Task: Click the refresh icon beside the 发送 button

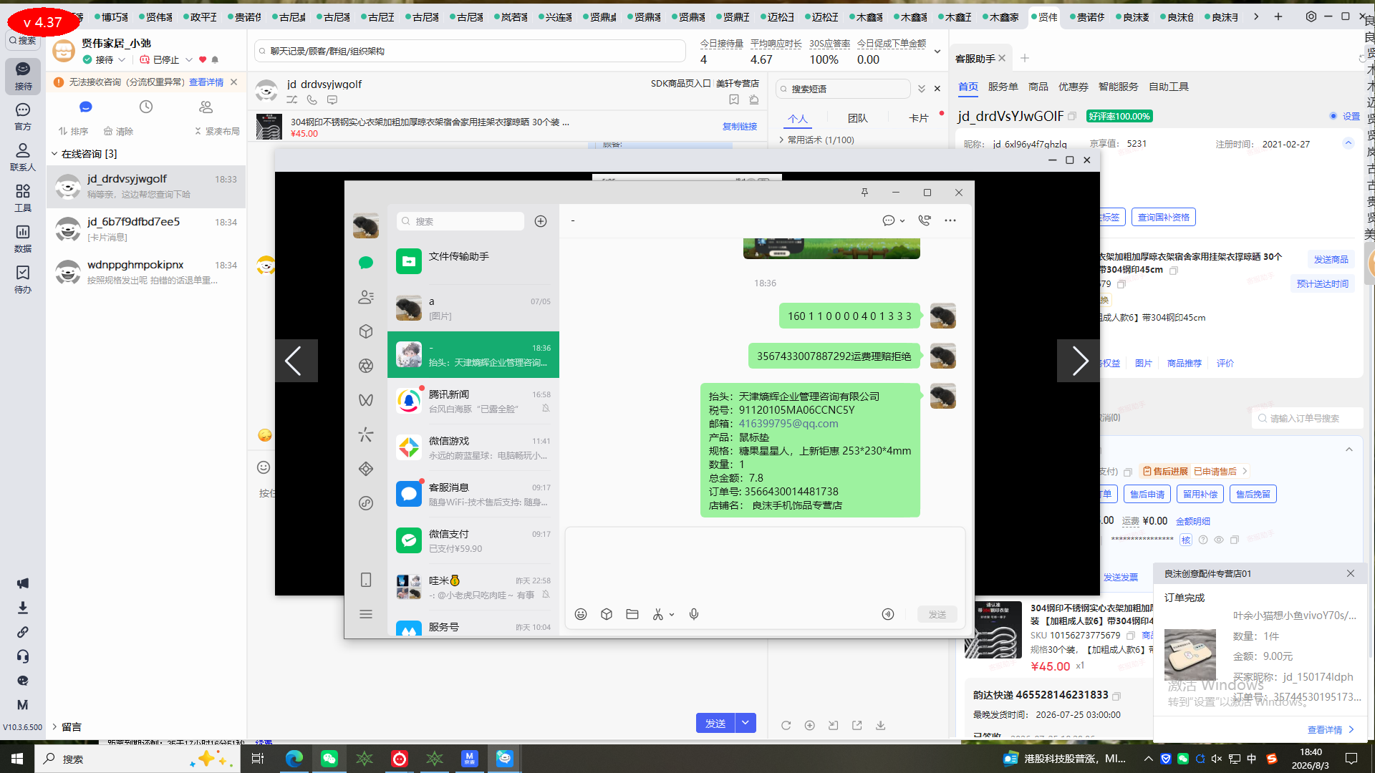Action: (786, 725)
